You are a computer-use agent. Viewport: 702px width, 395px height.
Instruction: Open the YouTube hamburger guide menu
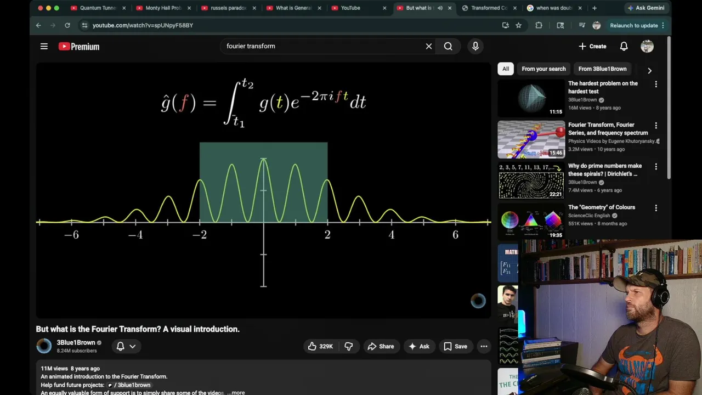[44, 47]
